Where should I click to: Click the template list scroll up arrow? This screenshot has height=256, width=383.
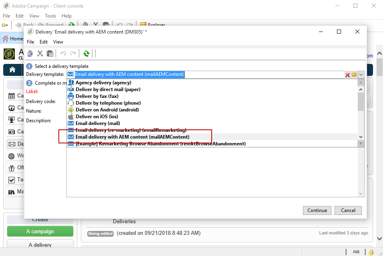click(361, 89)
